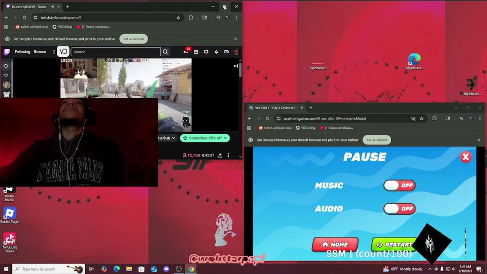
Task: Click the heart icon in Twitch sidebar
Action: [6, 75]
